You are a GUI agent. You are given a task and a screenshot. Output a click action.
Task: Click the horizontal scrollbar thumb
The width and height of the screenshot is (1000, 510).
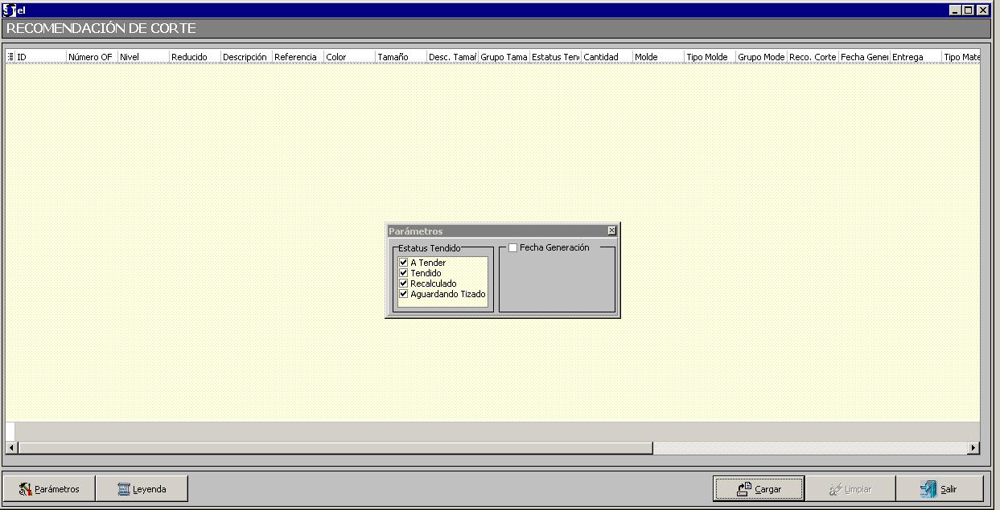334,448
